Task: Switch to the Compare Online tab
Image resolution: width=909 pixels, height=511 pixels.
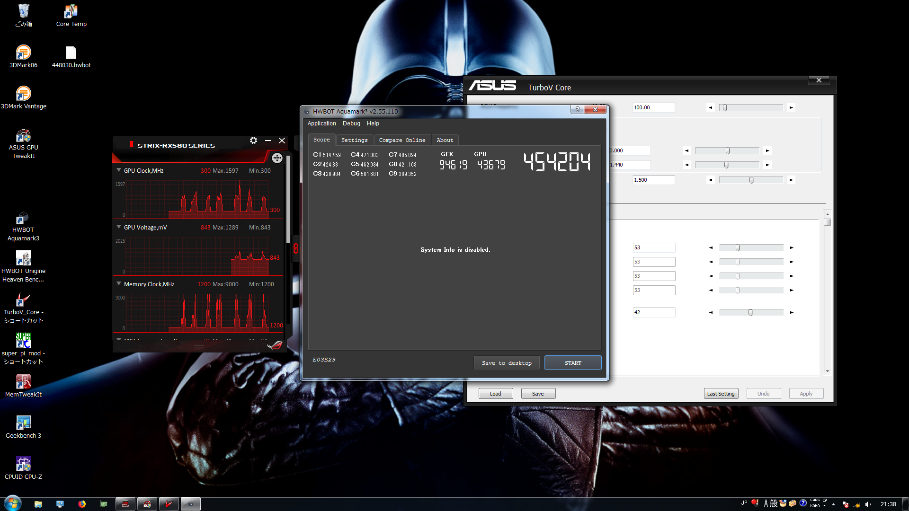Action: [x=402, y=140]
